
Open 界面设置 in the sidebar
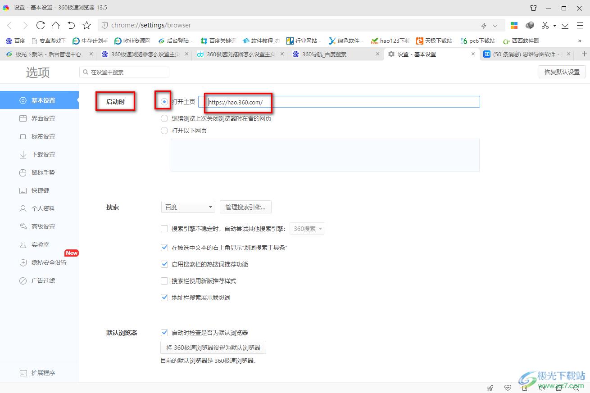pos(39,118)
